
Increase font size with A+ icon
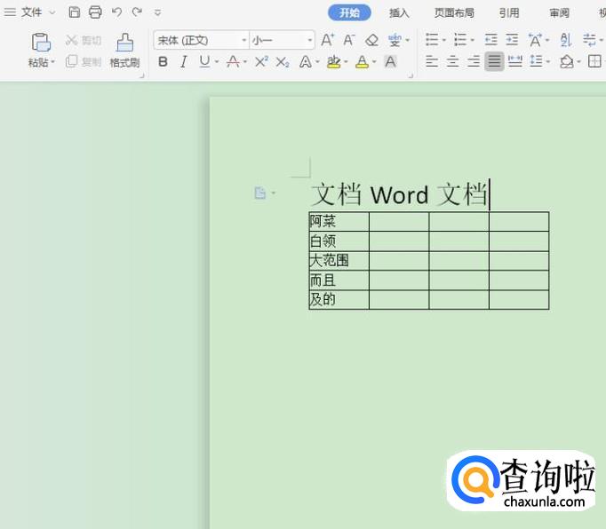click(x=328, y=40)
